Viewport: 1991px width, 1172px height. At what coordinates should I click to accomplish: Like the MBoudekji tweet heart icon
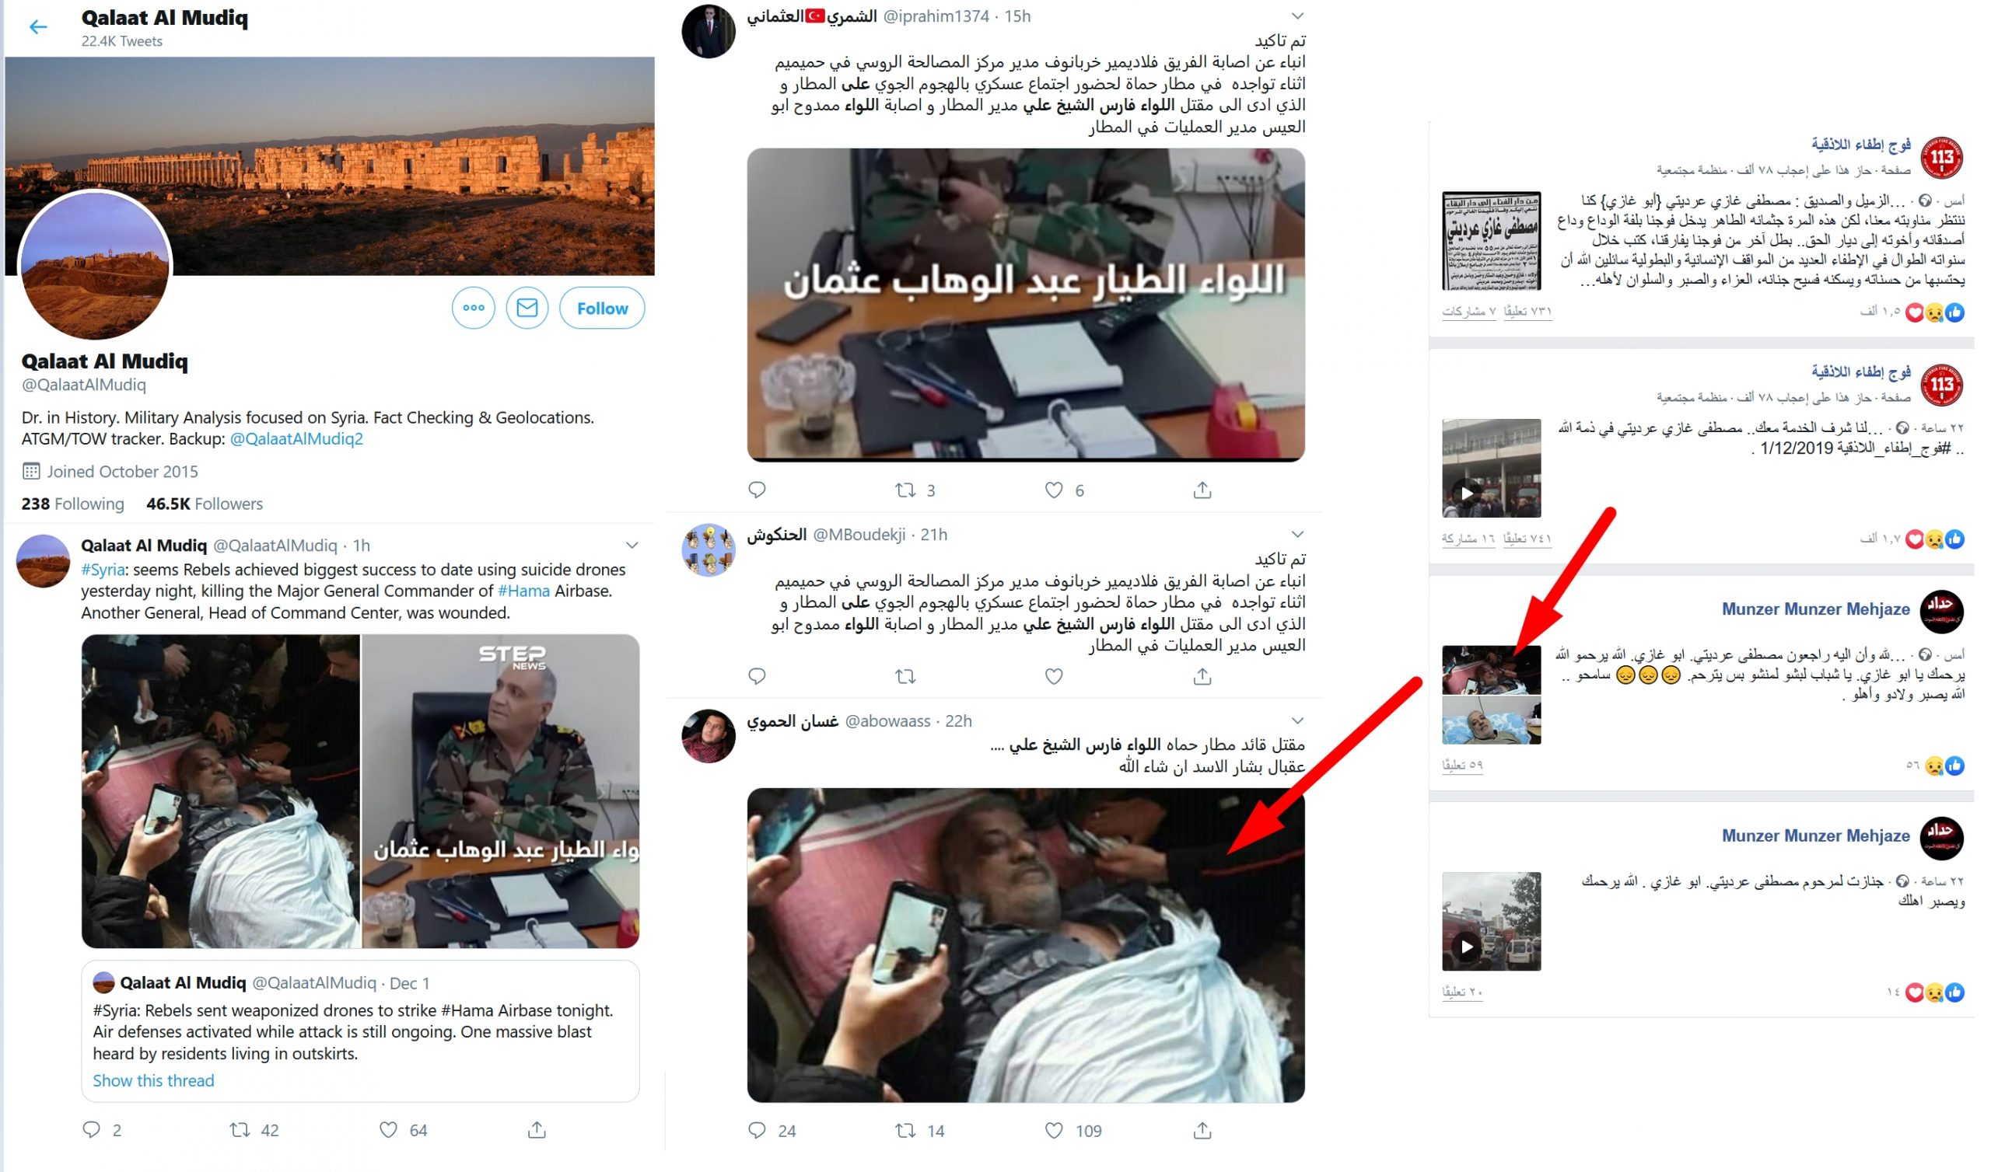click(x=1054, y=677)
